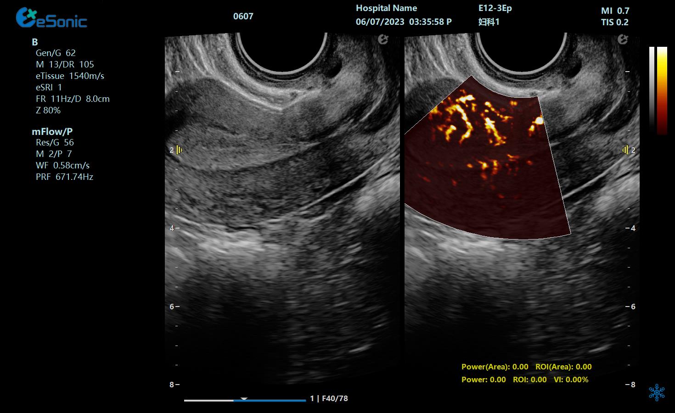Click the grayscale map bar
The height and width of the screenshot is (413, 675).
click(652, 87)
